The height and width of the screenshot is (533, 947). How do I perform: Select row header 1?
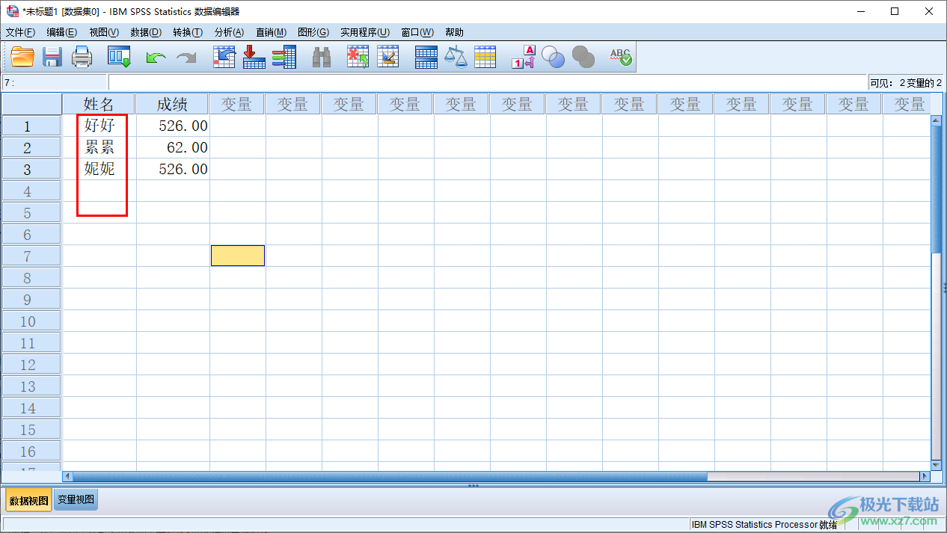click(x=31, y=126)
